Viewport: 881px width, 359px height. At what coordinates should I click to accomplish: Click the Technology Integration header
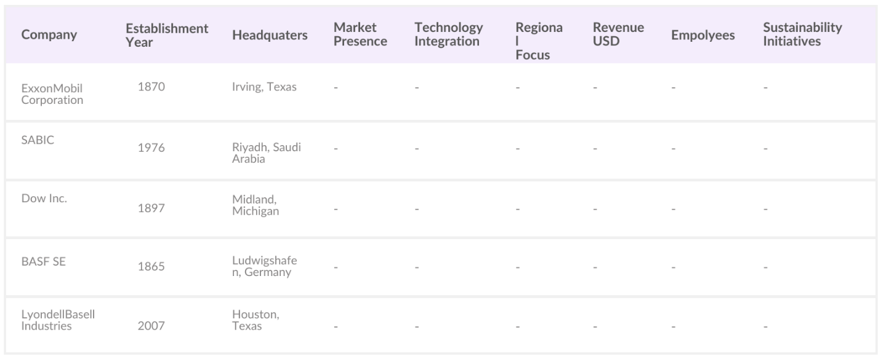click(x=448, y=35)
